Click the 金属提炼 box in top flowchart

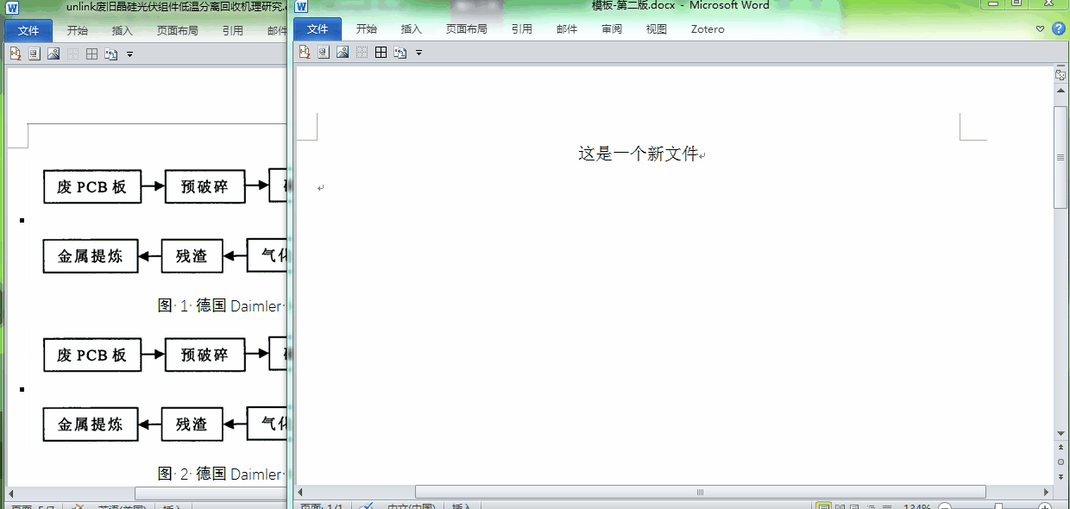pyautogui.click(x=91, y=256)
